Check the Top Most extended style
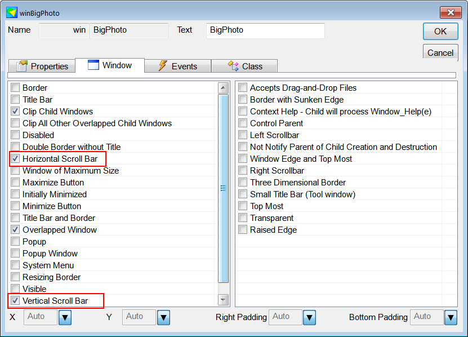This screenshot has width=468, height=337. coord(243,206)
